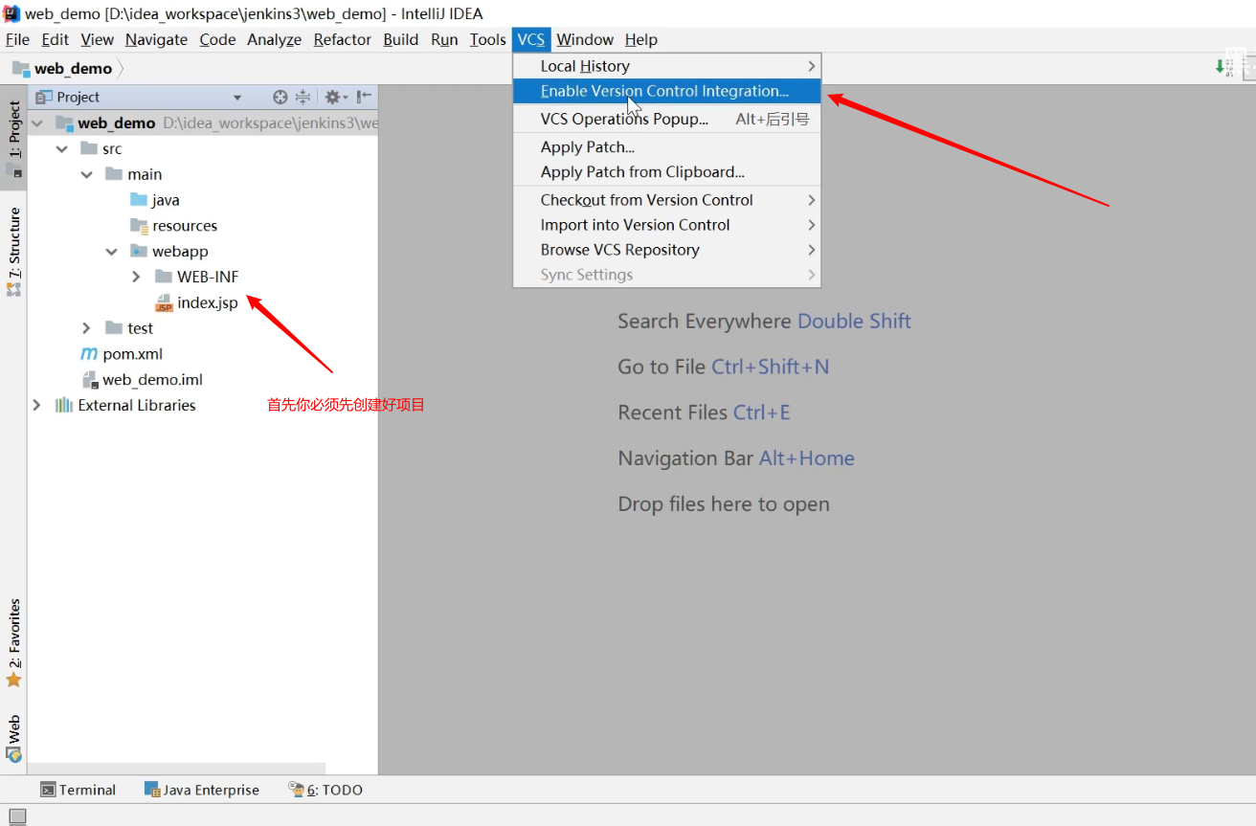Open the Run menu
This screenshot has height=826, width=1256.
click(444, 39)
